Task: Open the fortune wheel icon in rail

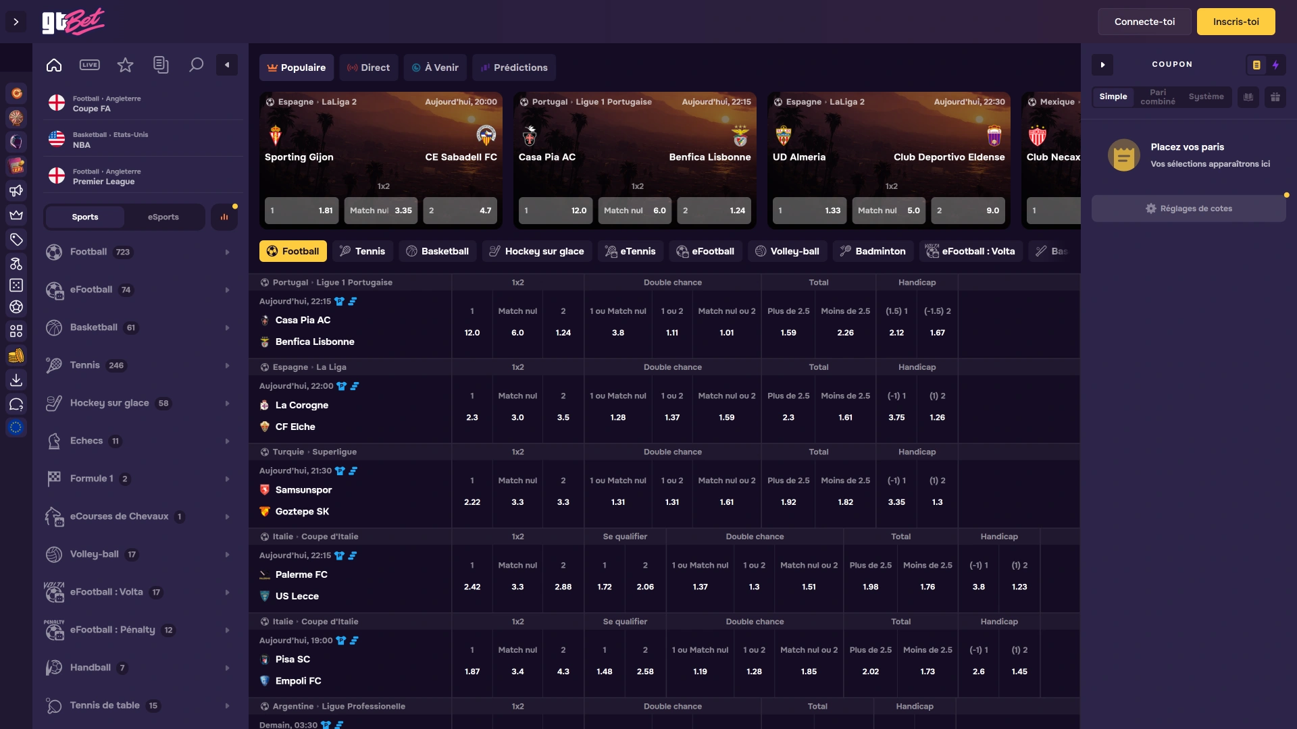Action: 16,117
